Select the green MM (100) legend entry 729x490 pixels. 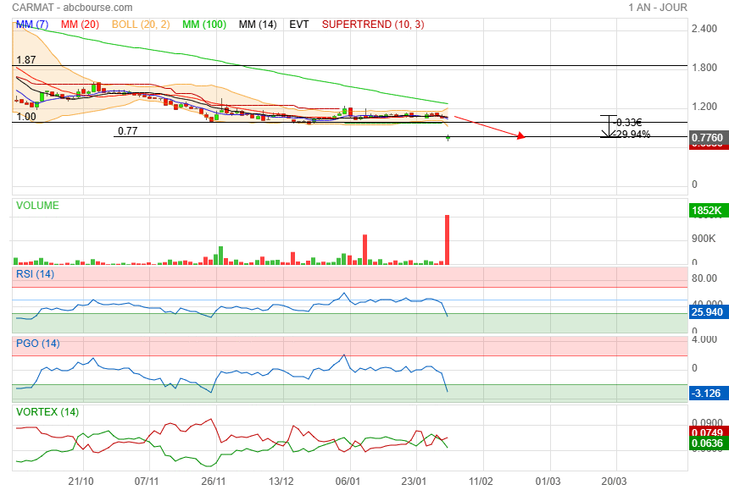click(x=203, y=25)
